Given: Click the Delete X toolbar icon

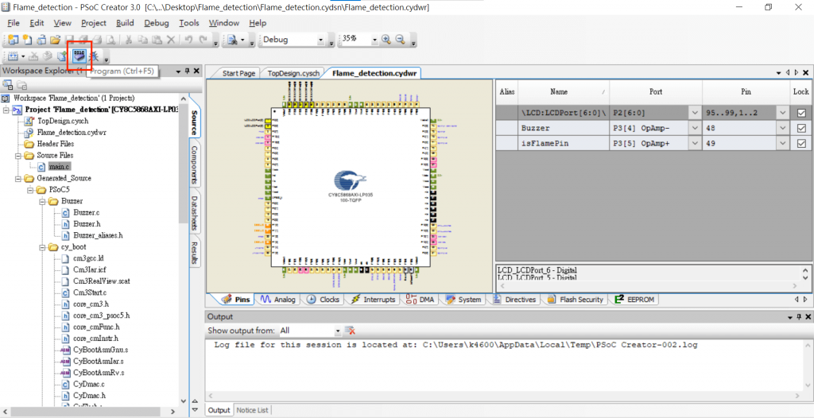Looking at the screenshot, I should point(170,40).
